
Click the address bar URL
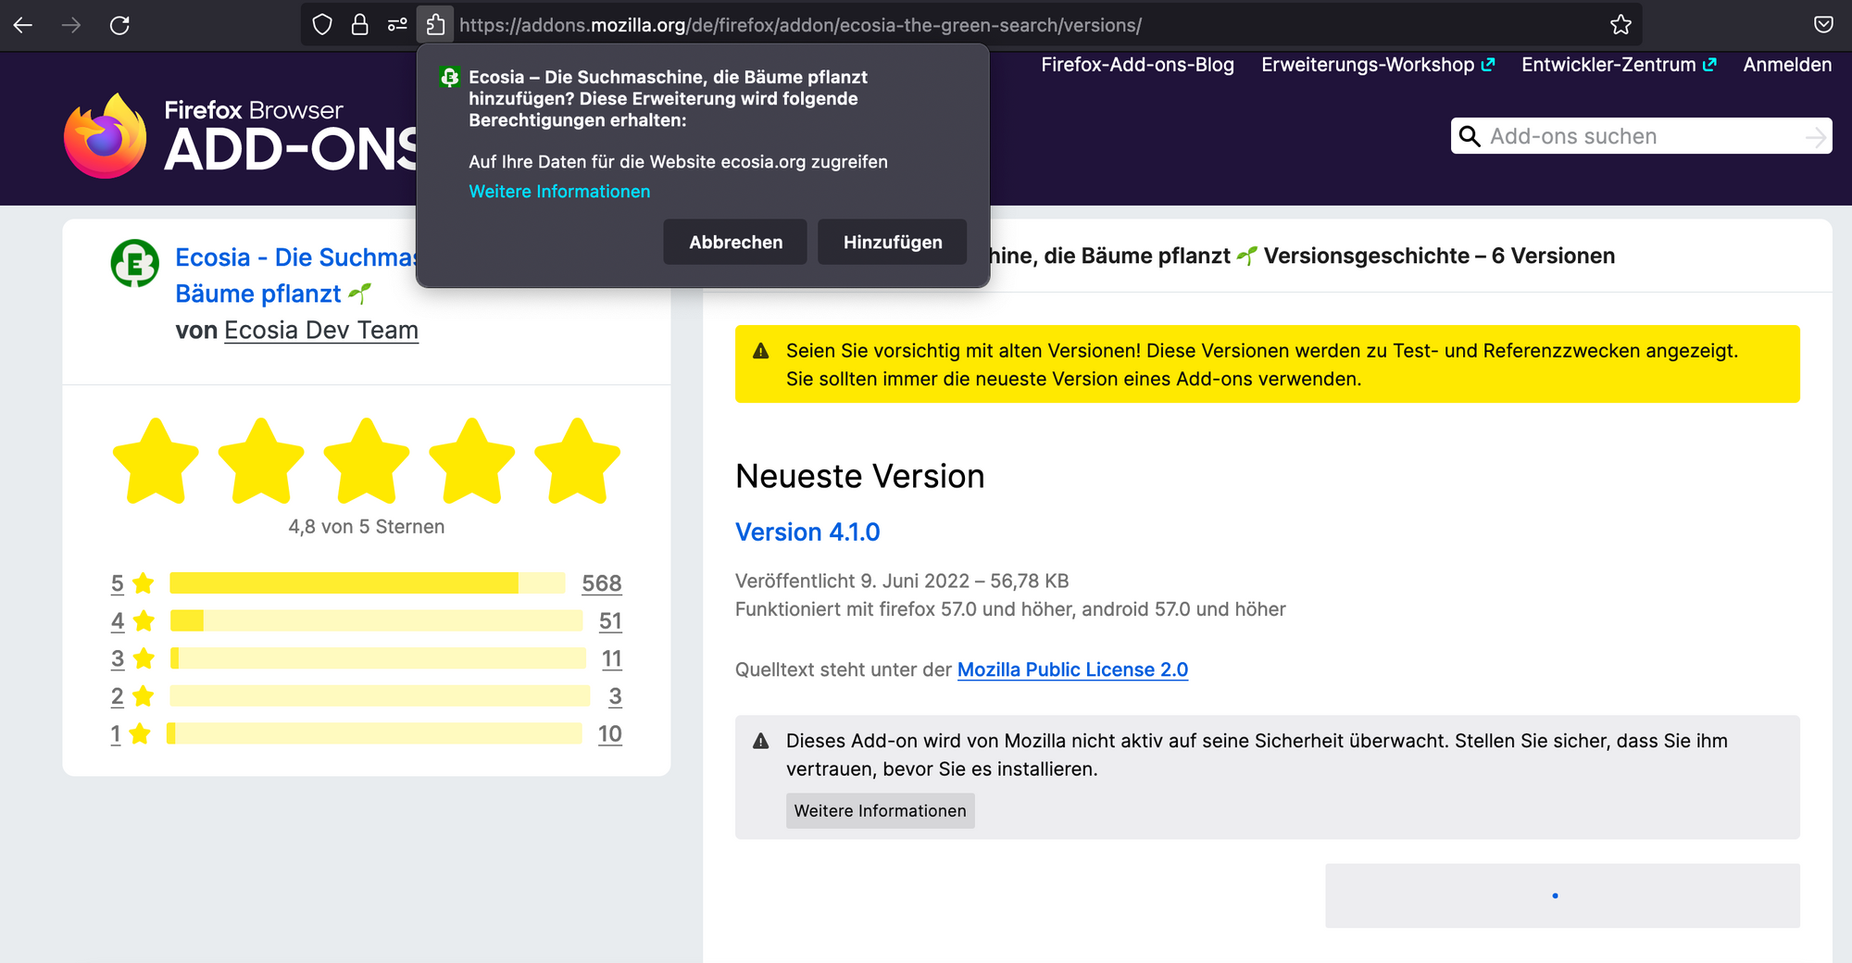click(x=800, y=25)
